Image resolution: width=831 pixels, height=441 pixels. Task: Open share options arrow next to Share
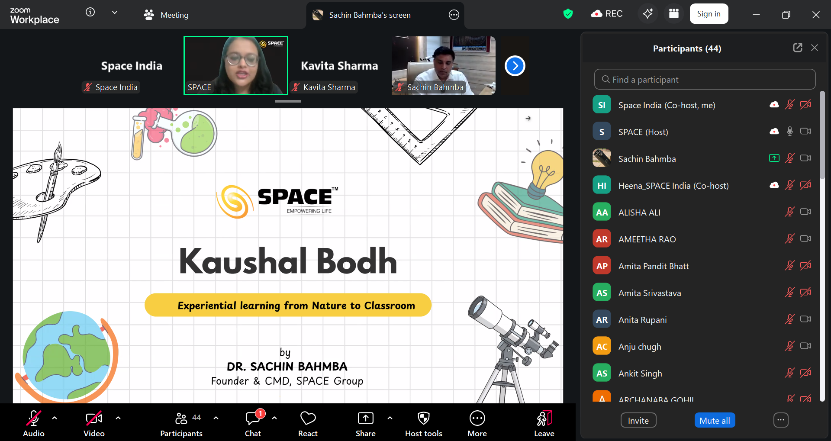coord(390,418)
